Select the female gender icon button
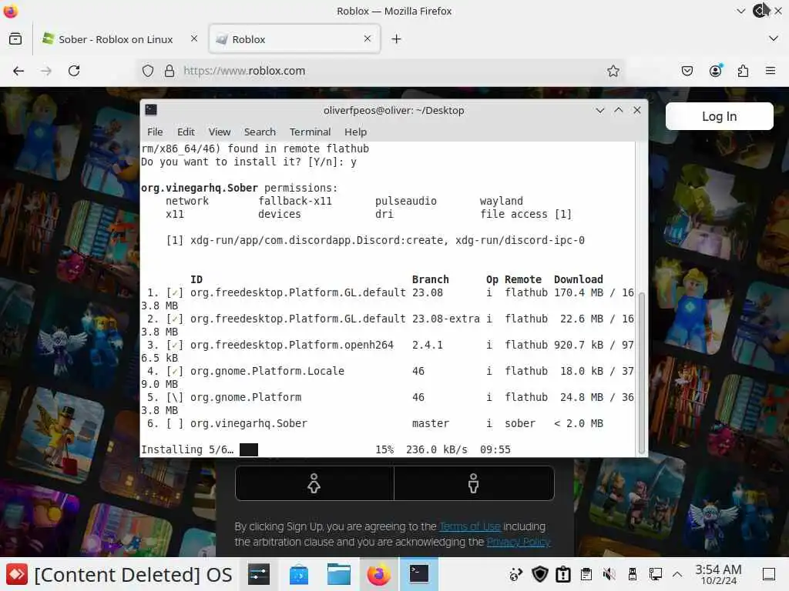789x591 pixels. pos(314,483)
